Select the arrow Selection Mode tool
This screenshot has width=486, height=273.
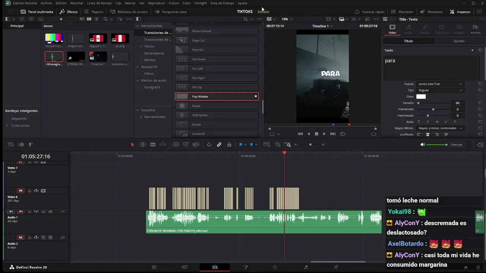(133, 144)
